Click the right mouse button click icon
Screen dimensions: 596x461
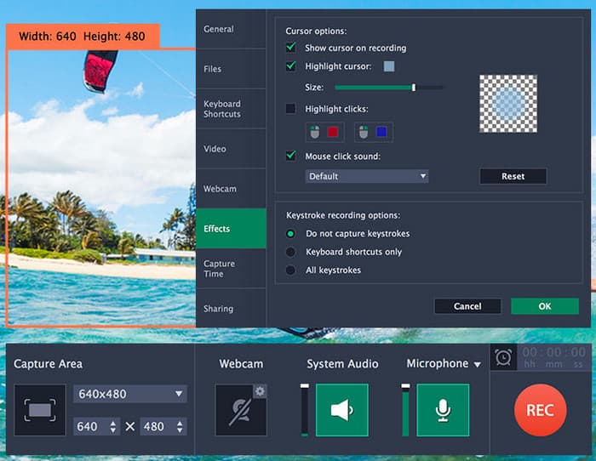coord(364,132)
